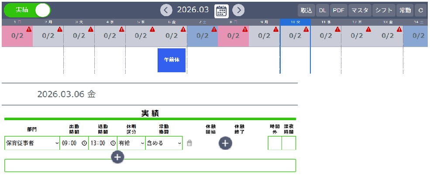
Task: Go to next month with right arrow
Action: click(x=238, y=10)
